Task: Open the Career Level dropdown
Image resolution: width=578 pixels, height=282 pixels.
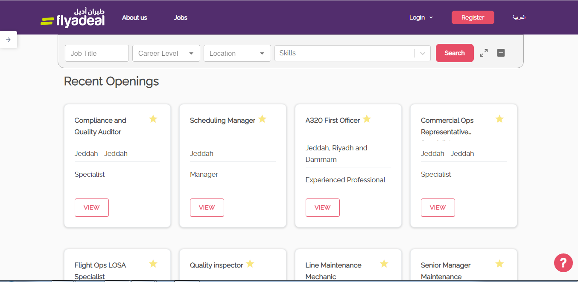Action: coord(166,53)
